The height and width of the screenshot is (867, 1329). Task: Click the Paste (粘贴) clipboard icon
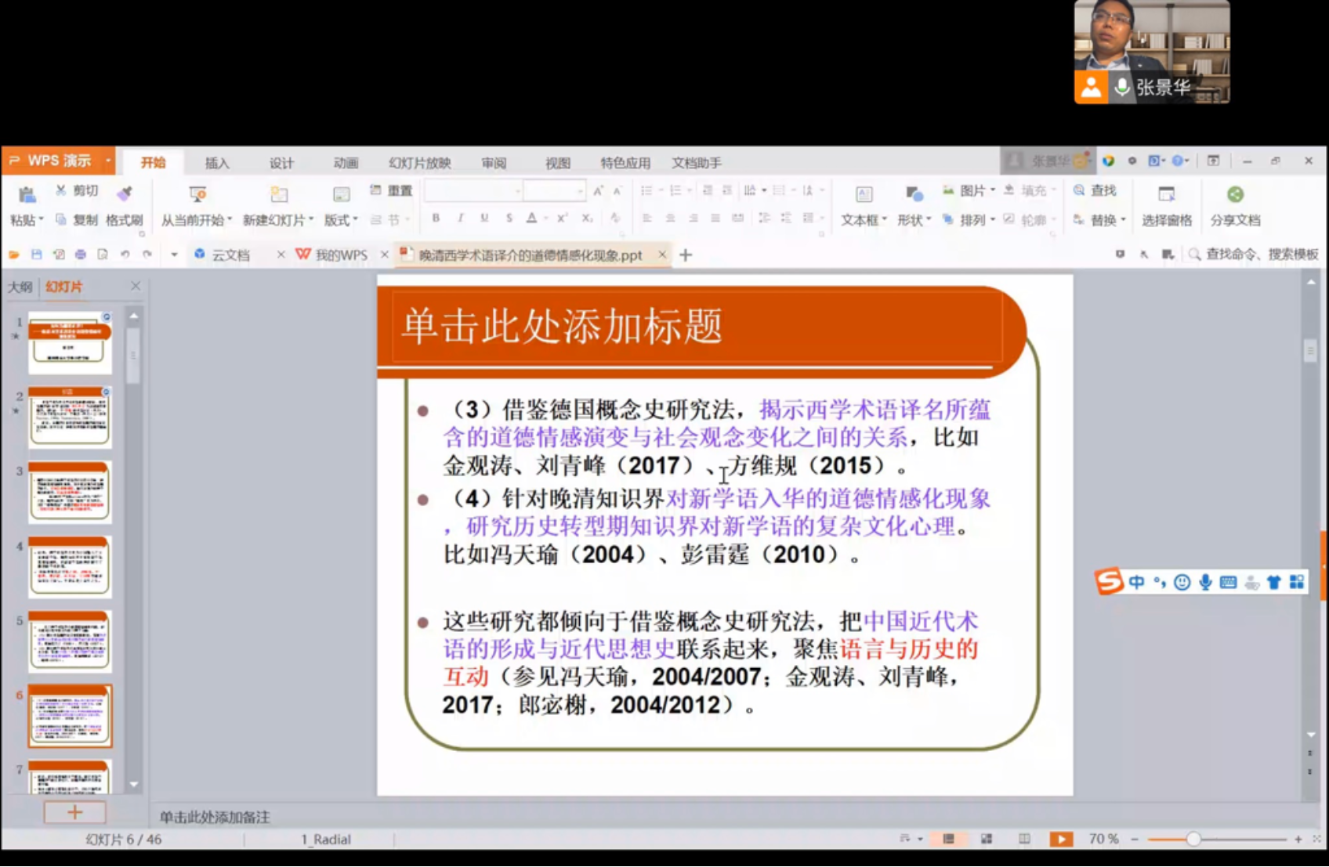pos(27,194)
